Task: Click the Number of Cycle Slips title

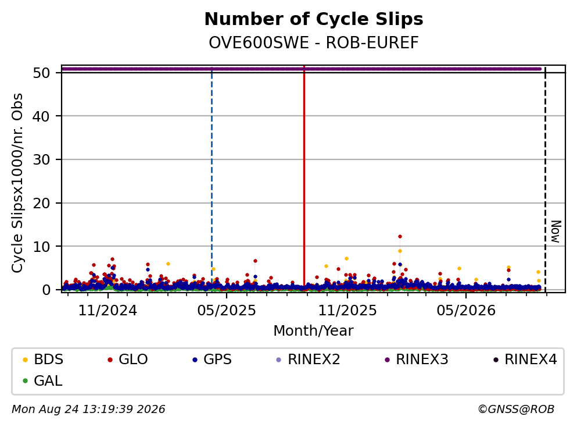Action: click(314, 19)
